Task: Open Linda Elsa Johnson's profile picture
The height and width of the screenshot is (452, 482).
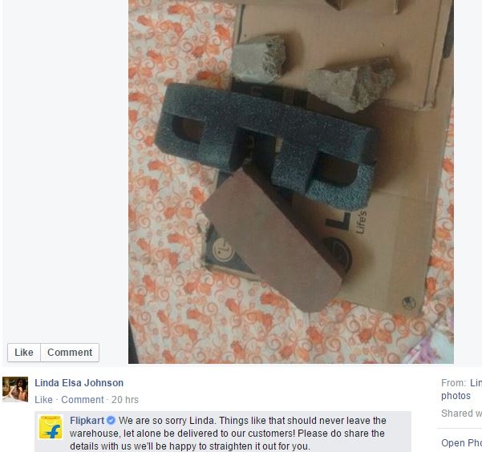Action: coord(15,389)
